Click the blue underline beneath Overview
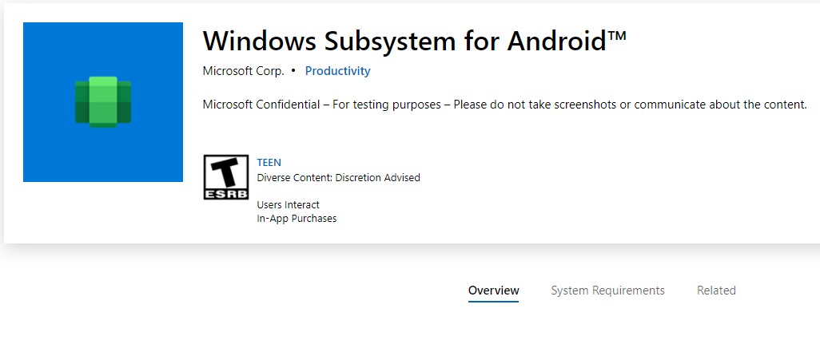Viewport: 820px width, 340px height. [493, 301]
